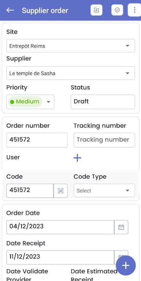141x281 pixels.
Task: Expand the Site dropdown Entrepôt Reims
Action: 71,46
